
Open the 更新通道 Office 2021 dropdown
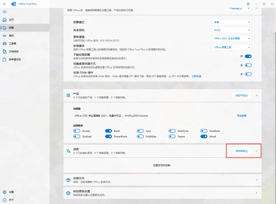(232, 38)
